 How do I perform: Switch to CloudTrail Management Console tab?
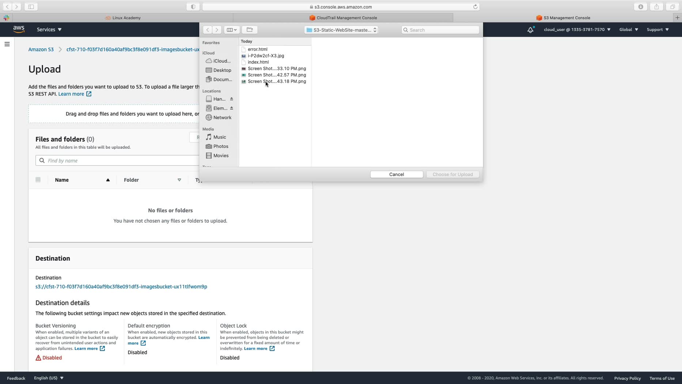click(343, 18)
